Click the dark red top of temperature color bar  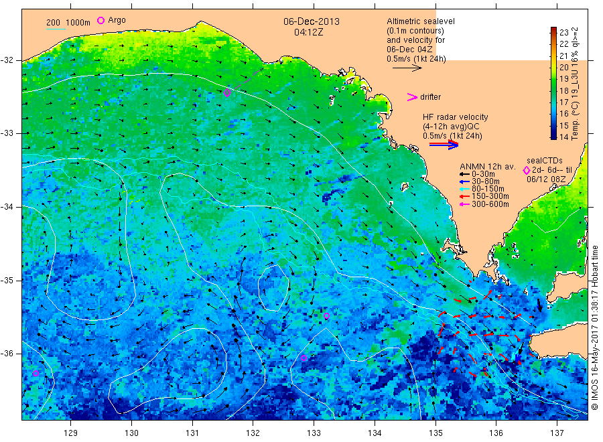(554, 30)
